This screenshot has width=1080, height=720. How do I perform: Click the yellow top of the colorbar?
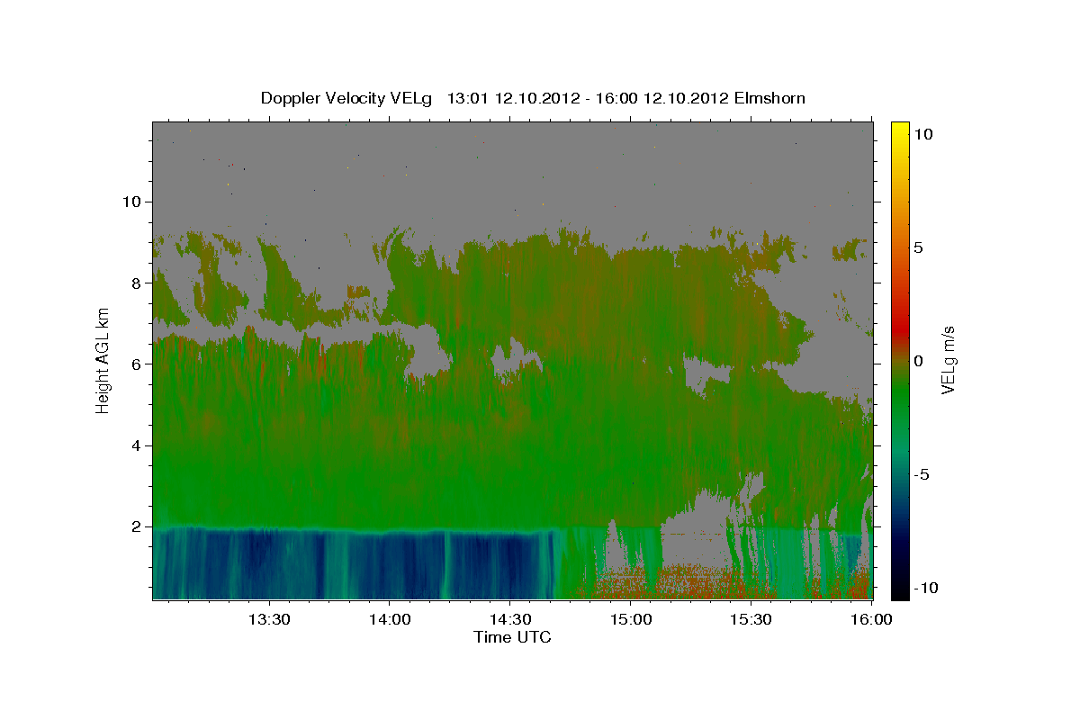(x=900, y=130)
